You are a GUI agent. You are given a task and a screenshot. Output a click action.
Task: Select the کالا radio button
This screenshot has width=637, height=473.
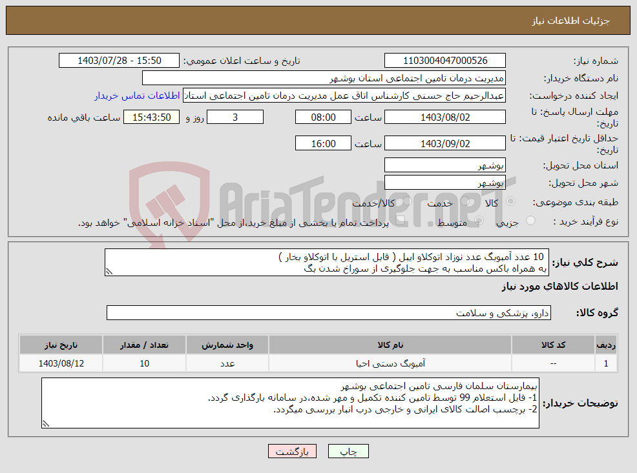pyautogui.click(x=510, y=201)
